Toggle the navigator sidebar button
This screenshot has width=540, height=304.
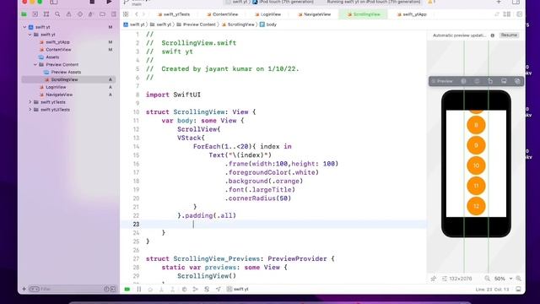point(54,2)
